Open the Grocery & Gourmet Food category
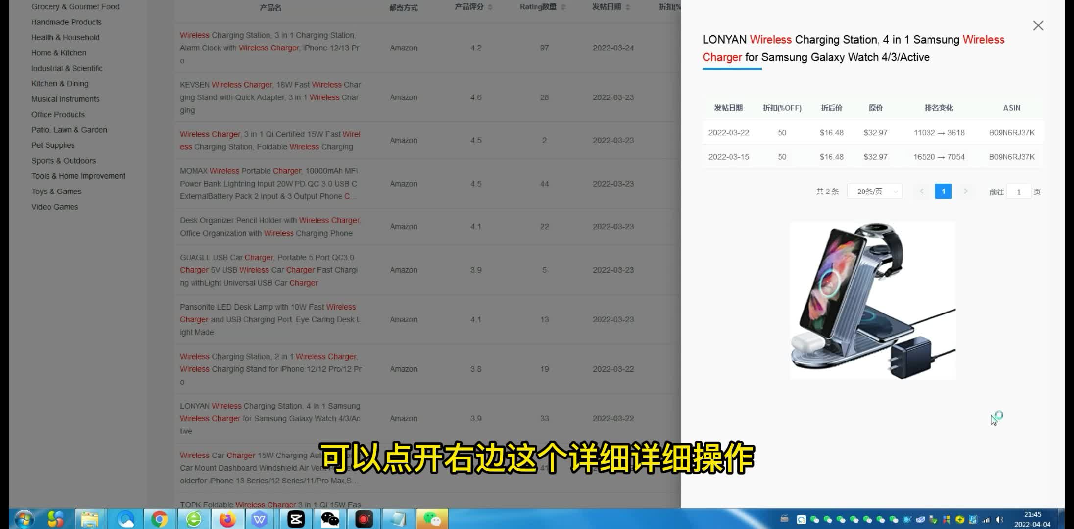The height and width of the screenshot is (529, 1074). tap(75, 7)
